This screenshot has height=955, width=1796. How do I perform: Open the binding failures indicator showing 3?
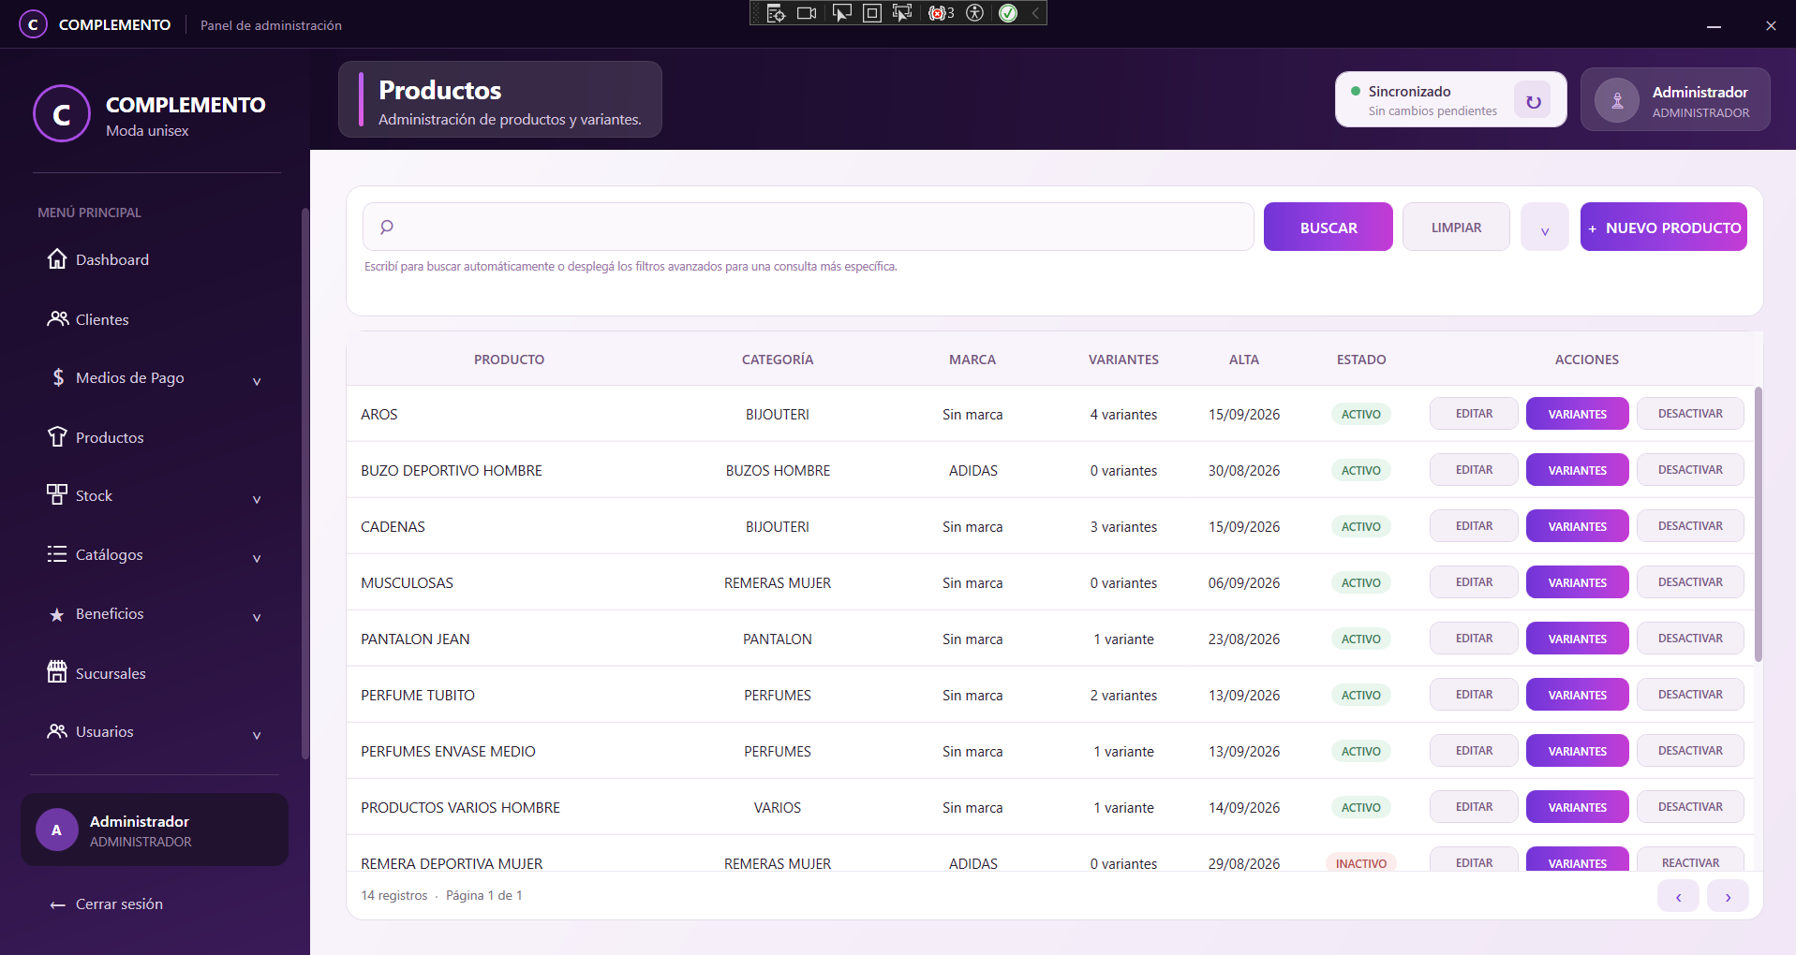[941, 13]
